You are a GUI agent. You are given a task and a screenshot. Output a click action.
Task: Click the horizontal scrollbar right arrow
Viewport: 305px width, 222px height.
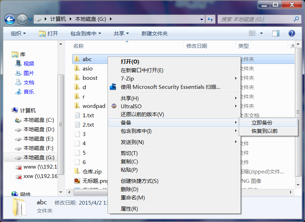[x=291, y=192]
